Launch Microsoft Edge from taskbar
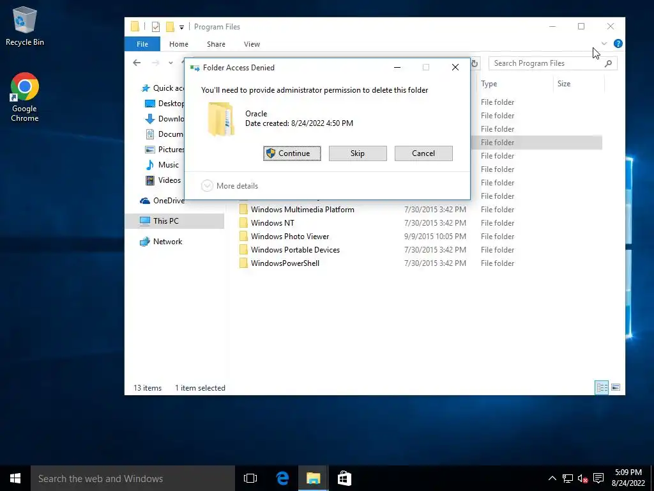The width and height of the screenshot is (654, 491). (x=282, y=478)
